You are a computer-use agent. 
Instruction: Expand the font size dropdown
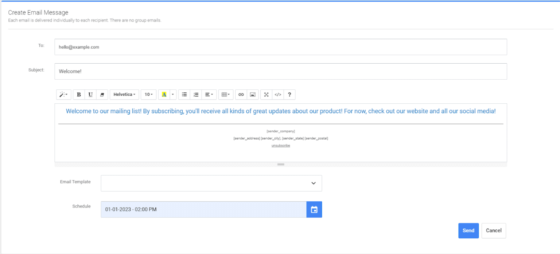click(x=148, y=94)
